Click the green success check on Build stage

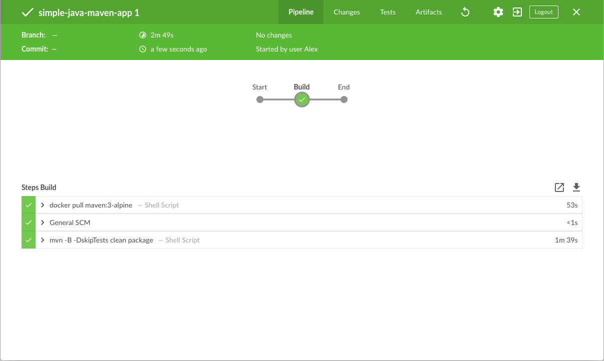[x=301, y=99]
